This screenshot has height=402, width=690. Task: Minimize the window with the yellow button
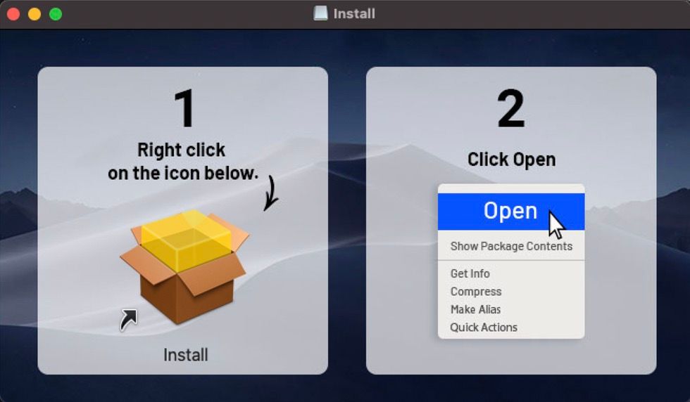34,14
